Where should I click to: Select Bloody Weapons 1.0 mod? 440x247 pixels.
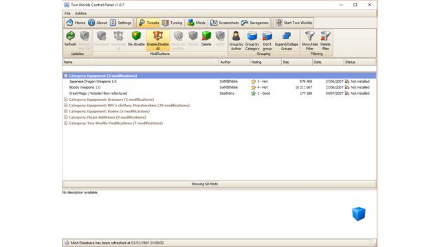click(x=85, y=87)
